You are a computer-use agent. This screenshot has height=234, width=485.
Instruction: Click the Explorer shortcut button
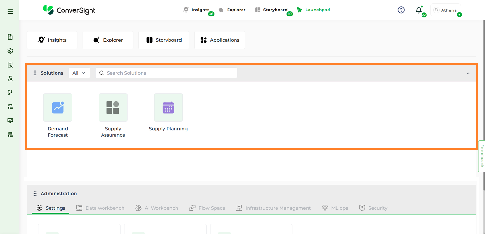[108, 40]
